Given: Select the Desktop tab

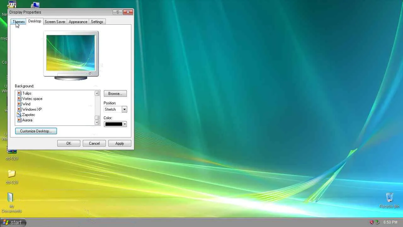Looking at the screenshot, I should tap(35, 21).
